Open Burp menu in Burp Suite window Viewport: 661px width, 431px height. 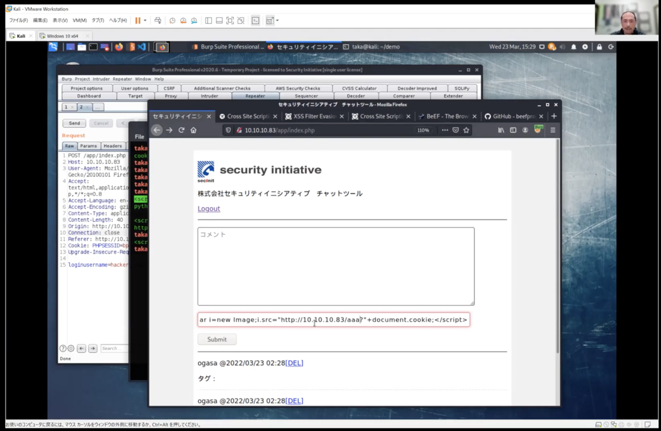point(66,79)
